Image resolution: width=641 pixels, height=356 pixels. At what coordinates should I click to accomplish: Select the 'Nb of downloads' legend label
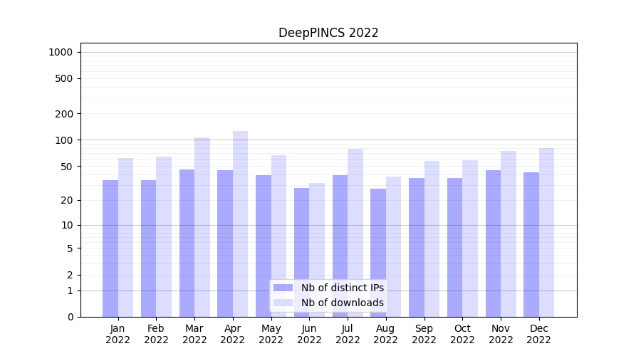pos(342,303)
